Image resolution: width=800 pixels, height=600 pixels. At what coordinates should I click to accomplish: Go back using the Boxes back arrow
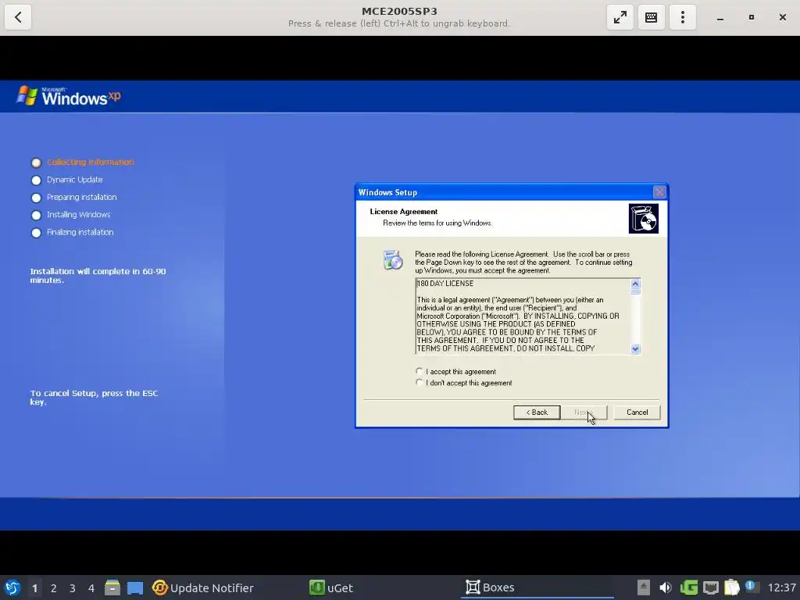click(x=18, y=17)
